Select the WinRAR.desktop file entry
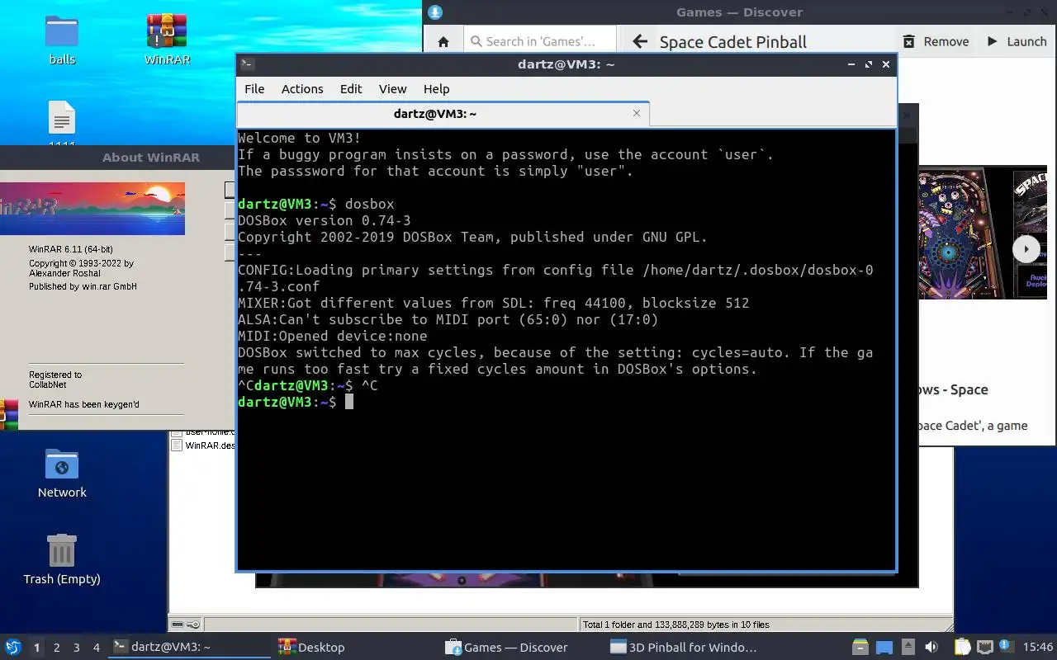The image size is (1057, 660). click(203, 445)
